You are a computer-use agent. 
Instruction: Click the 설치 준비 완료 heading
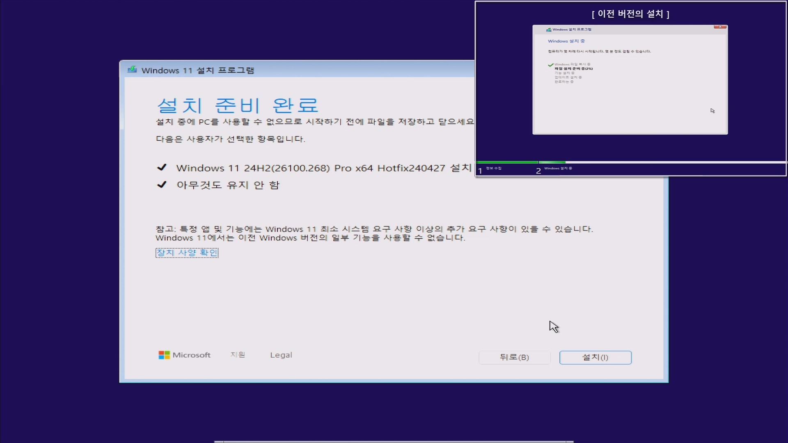tap(238, 105)
